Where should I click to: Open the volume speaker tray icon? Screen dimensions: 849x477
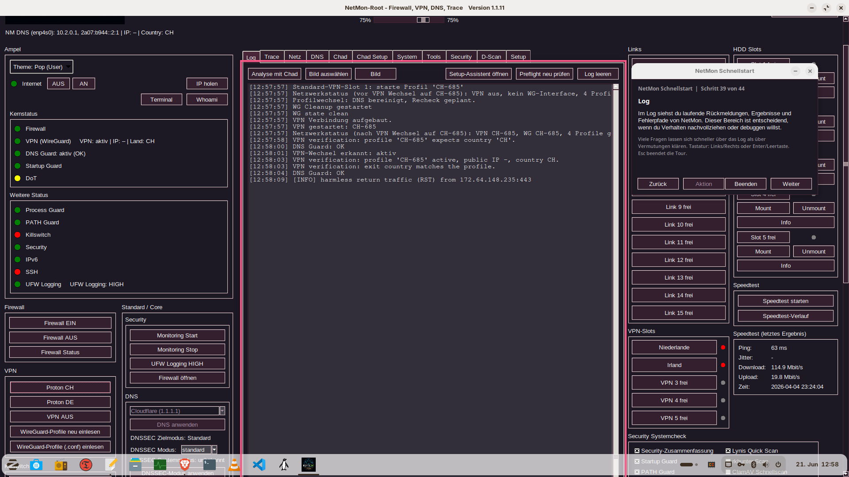(x=766, y=465)
